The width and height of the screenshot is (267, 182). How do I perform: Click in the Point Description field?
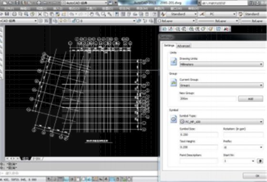(x=198, y=161)
